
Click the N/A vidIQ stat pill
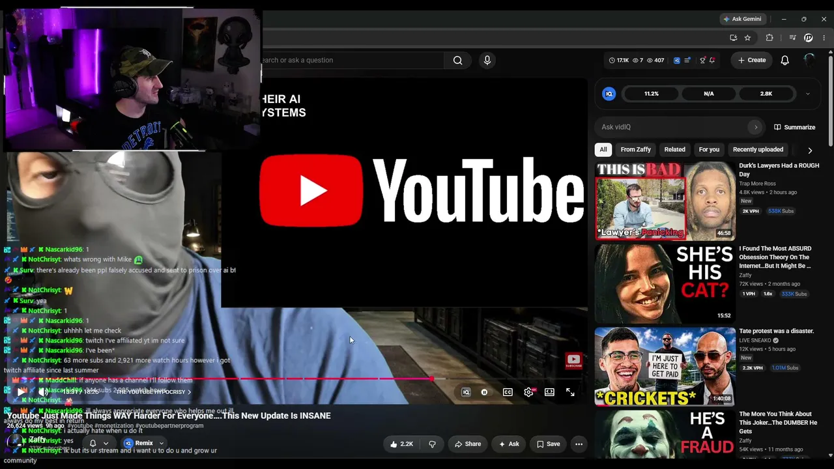pos(709,94)
